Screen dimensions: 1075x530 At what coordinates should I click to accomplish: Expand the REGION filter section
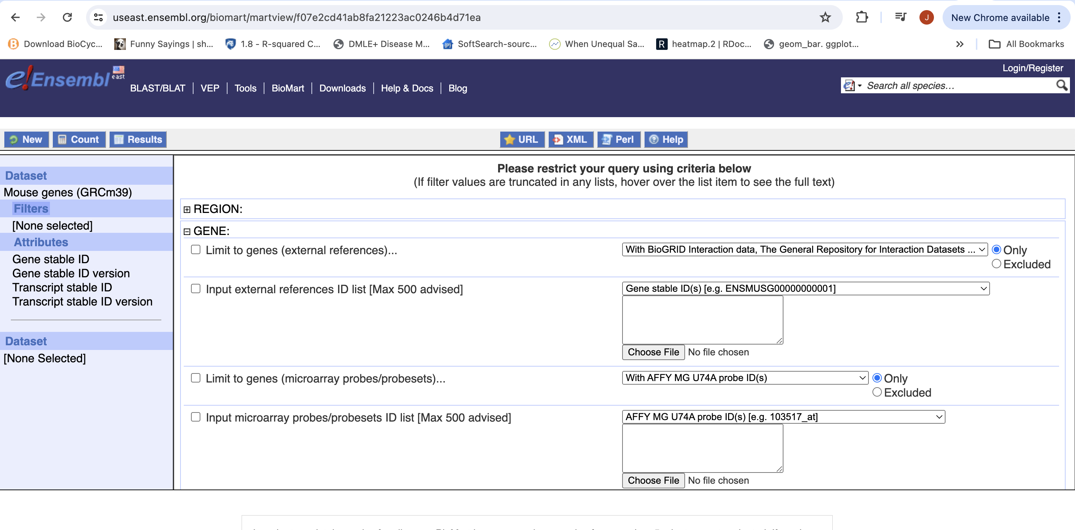(x=187, y=209)
